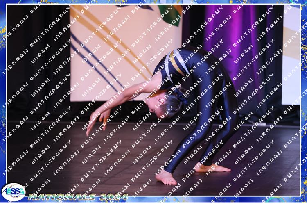Click the ASSA round logo badge

[14, 192]
